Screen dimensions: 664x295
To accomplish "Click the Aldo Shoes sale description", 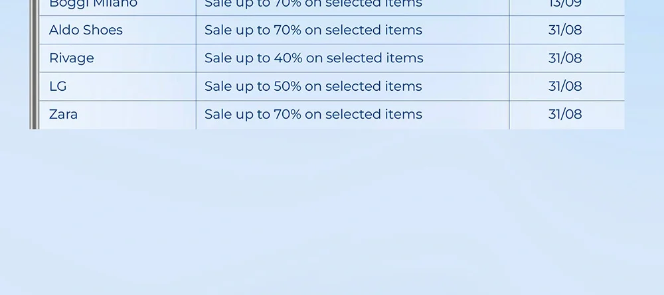I will [313, 30].
